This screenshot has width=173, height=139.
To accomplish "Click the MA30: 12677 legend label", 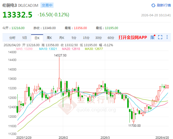I will pyautogui.click(x=94, y=49).
